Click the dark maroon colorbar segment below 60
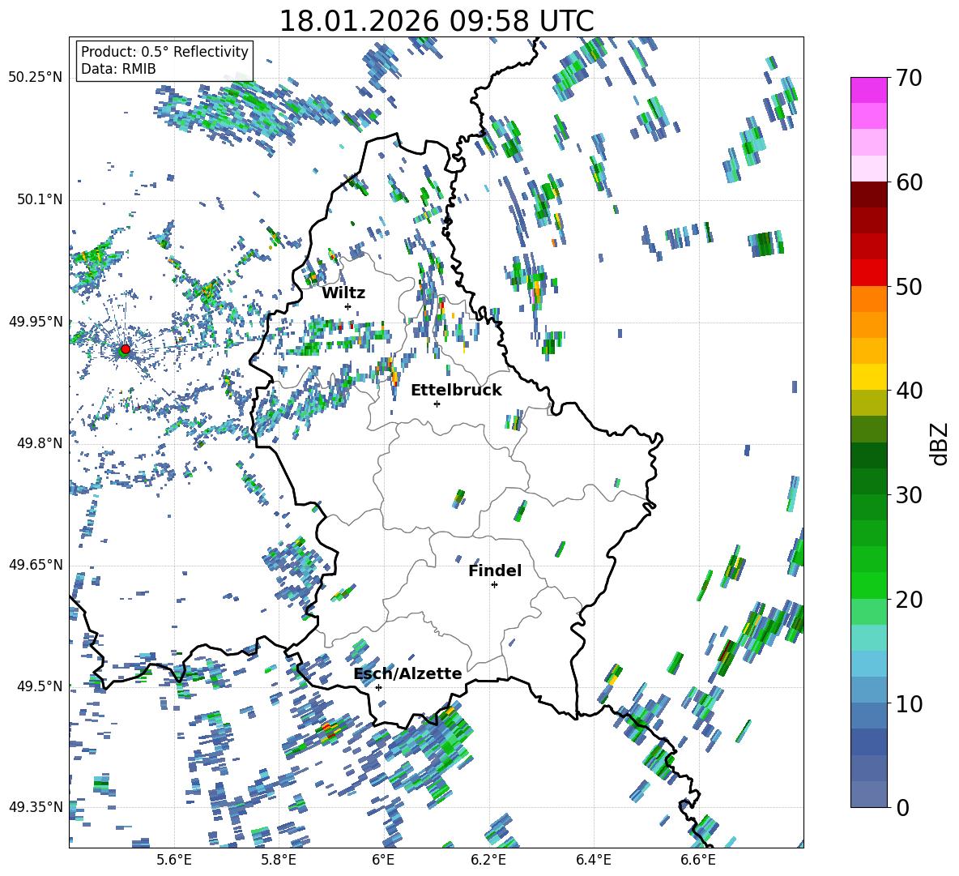 point(868,194)
